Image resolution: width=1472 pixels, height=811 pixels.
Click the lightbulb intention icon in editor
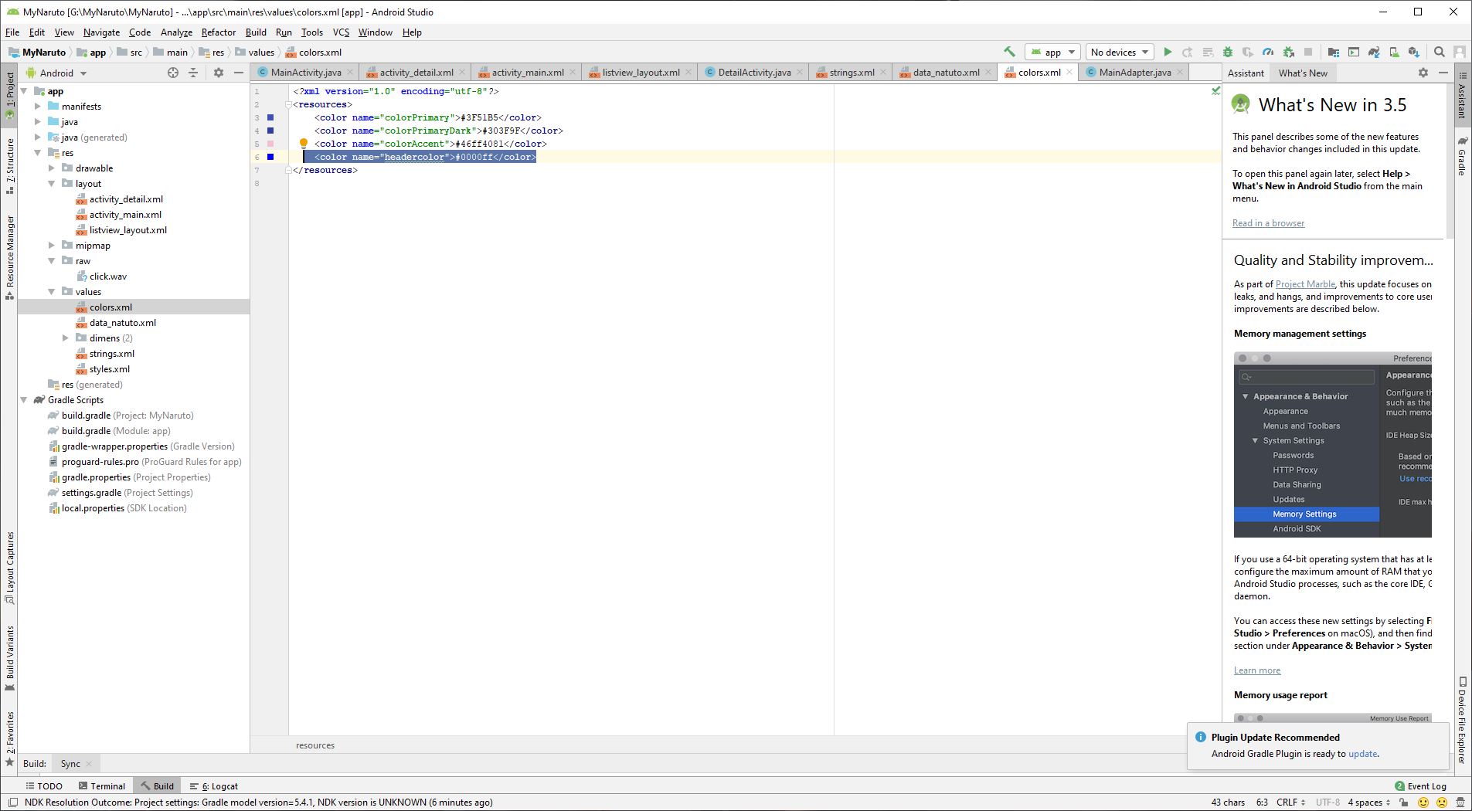304,143
